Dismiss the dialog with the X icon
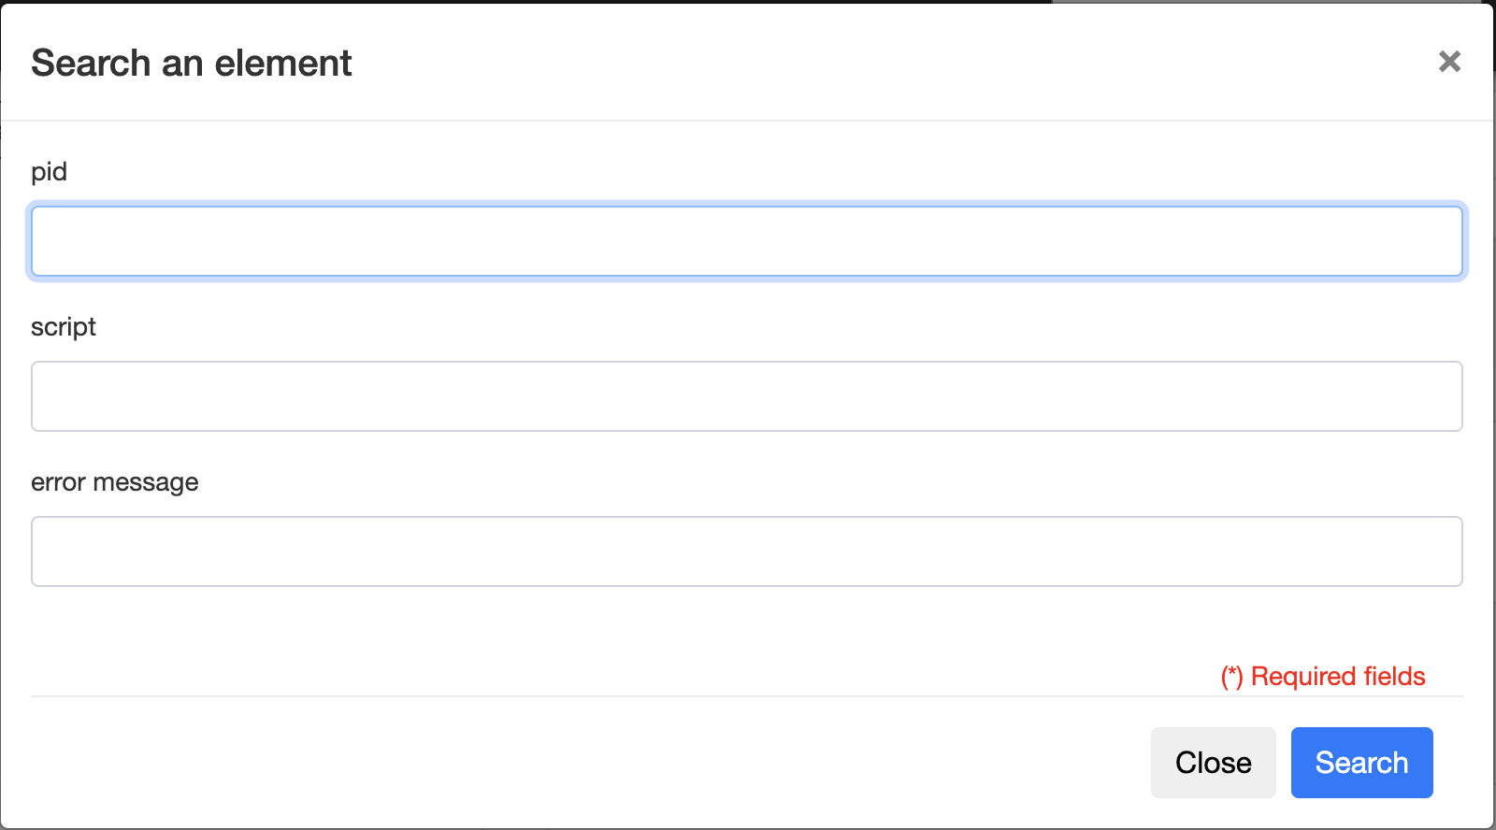1496x830 pixels. pyautogui.click(x=1449, y=62)
